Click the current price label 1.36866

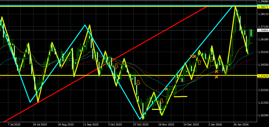263,31
